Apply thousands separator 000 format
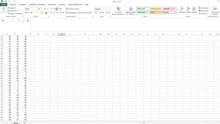The width and height of the screenshot is (220, 124). pyautogui.click(x=103, y=13)
